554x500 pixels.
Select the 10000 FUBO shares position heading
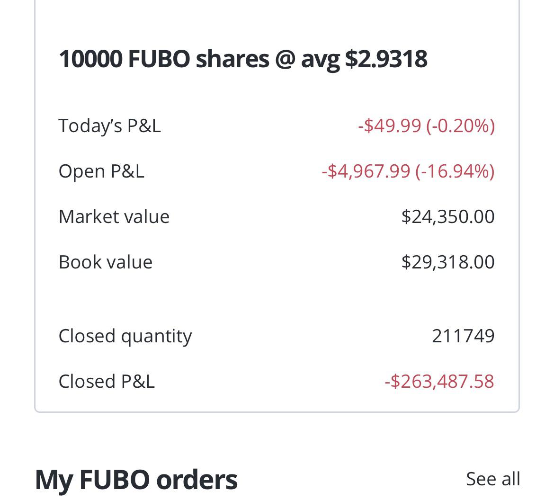pos(242,59)
